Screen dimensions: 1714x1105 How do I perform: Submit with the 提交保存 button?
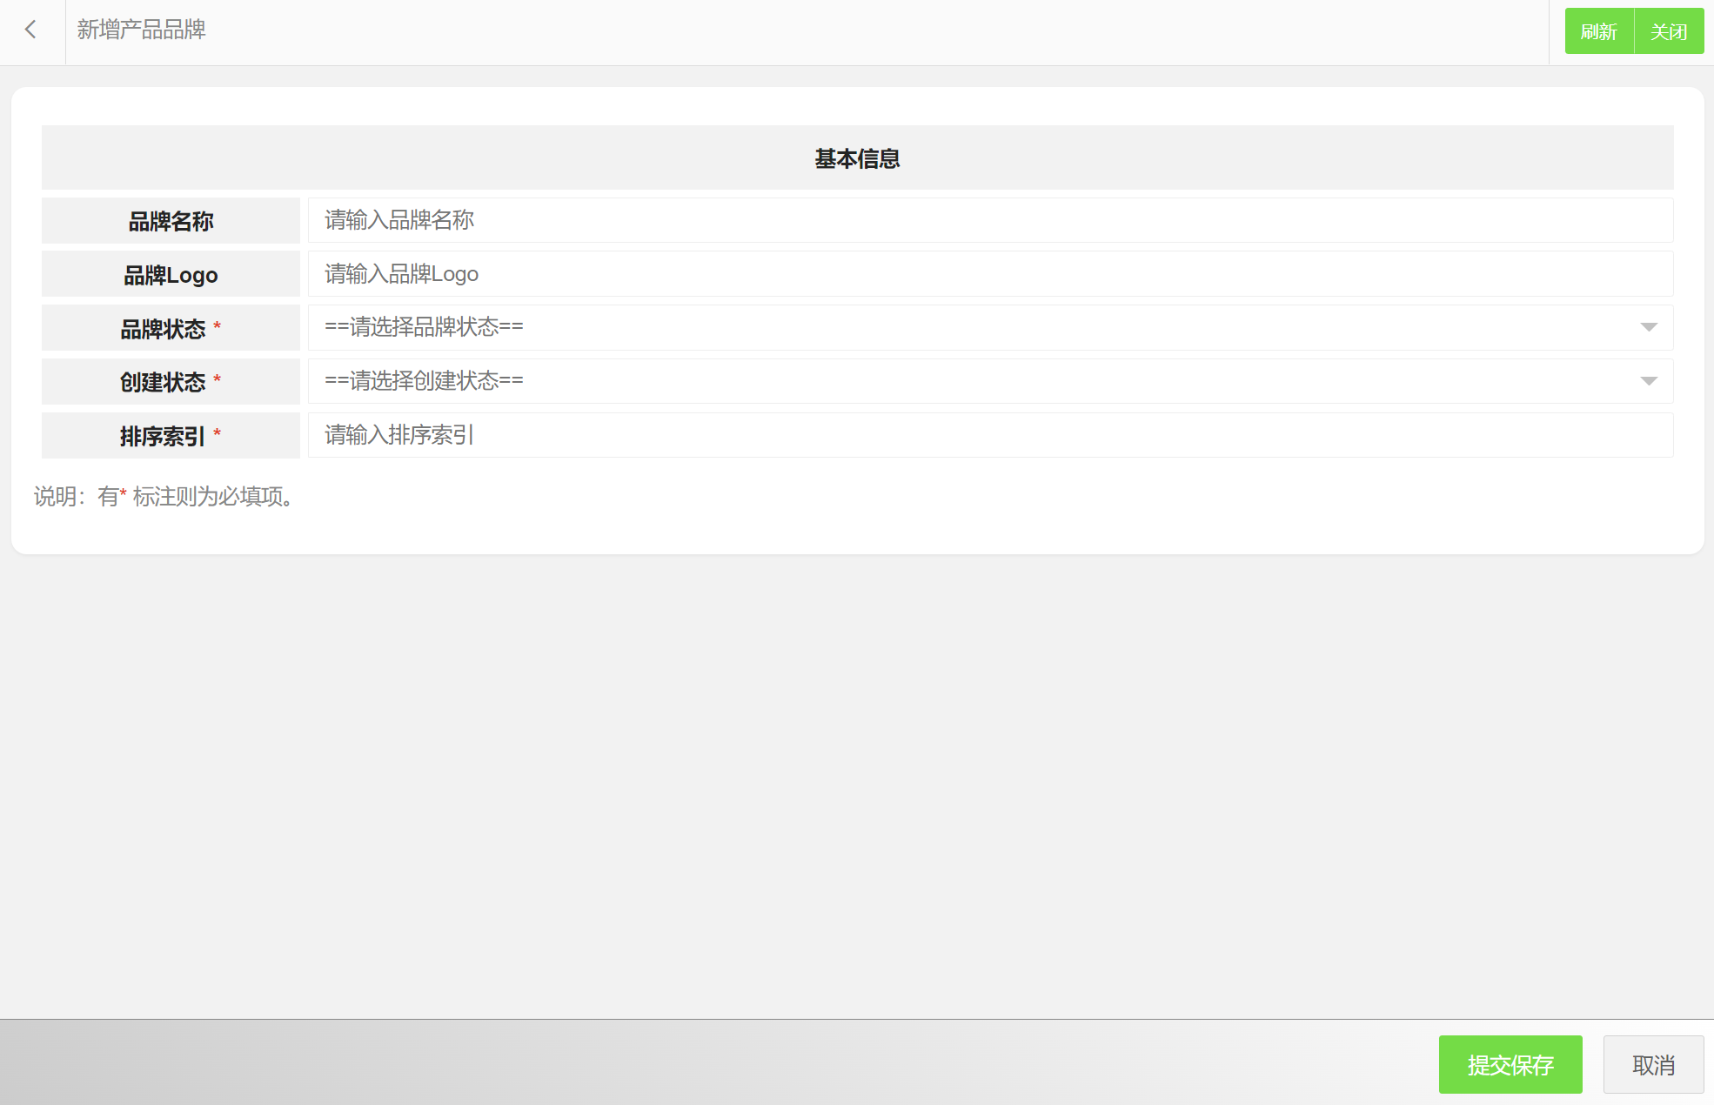click(1510, 1064)
